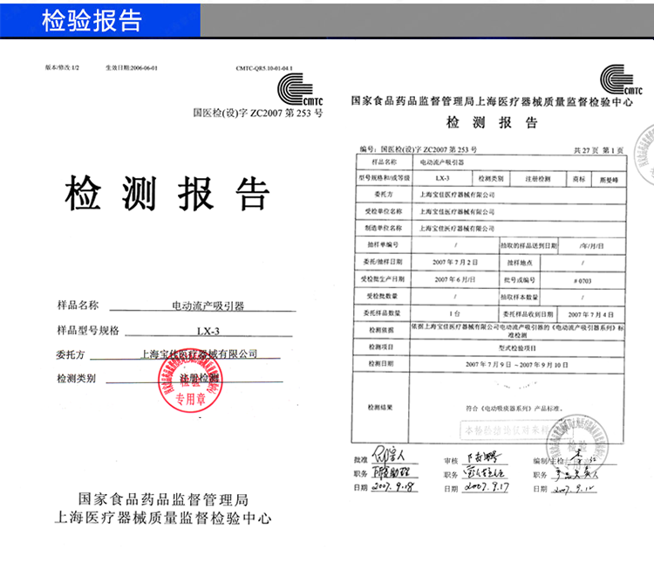
Task: Click the red 专用章 seal stamp
Action: tap(190, 381)
